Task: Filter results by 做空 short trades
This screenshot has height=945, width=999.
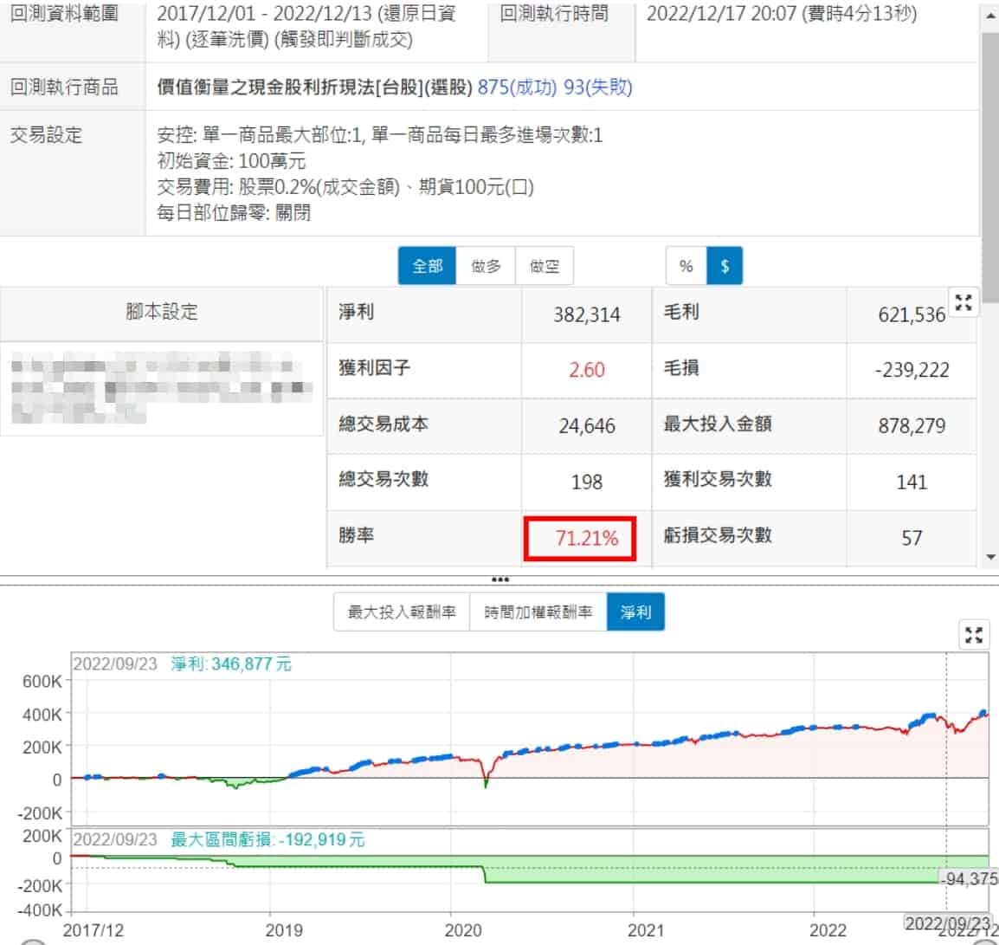Action: tap(544, 267)
